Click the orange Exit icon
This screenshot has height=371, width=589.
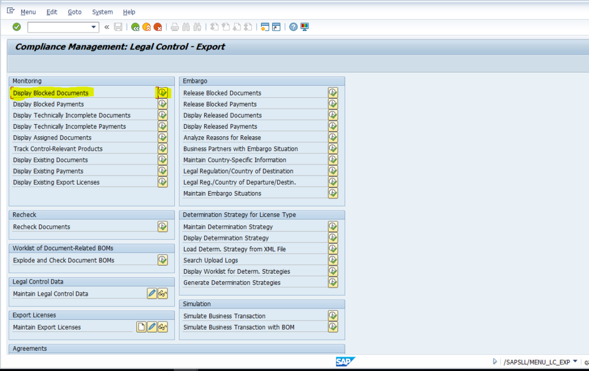[x=147, y=27]
